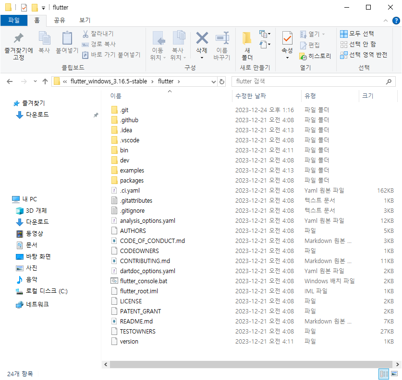402x380 pixels.
Task: Sort by Name (이름) column header
Action: (116, 96)
